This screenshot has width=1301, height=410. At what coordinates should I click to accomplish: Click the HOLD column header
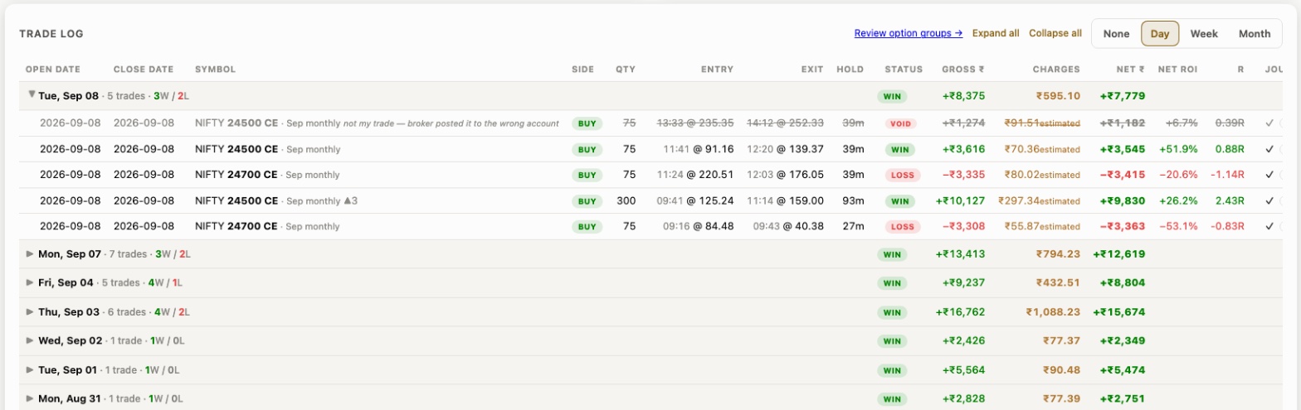coord(850,70)
